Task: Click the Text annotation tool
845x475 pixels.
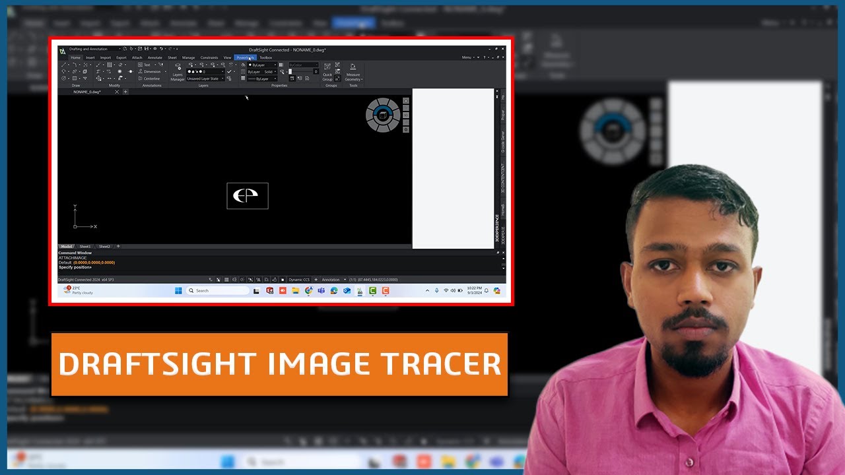Action: tap(144, 65)
